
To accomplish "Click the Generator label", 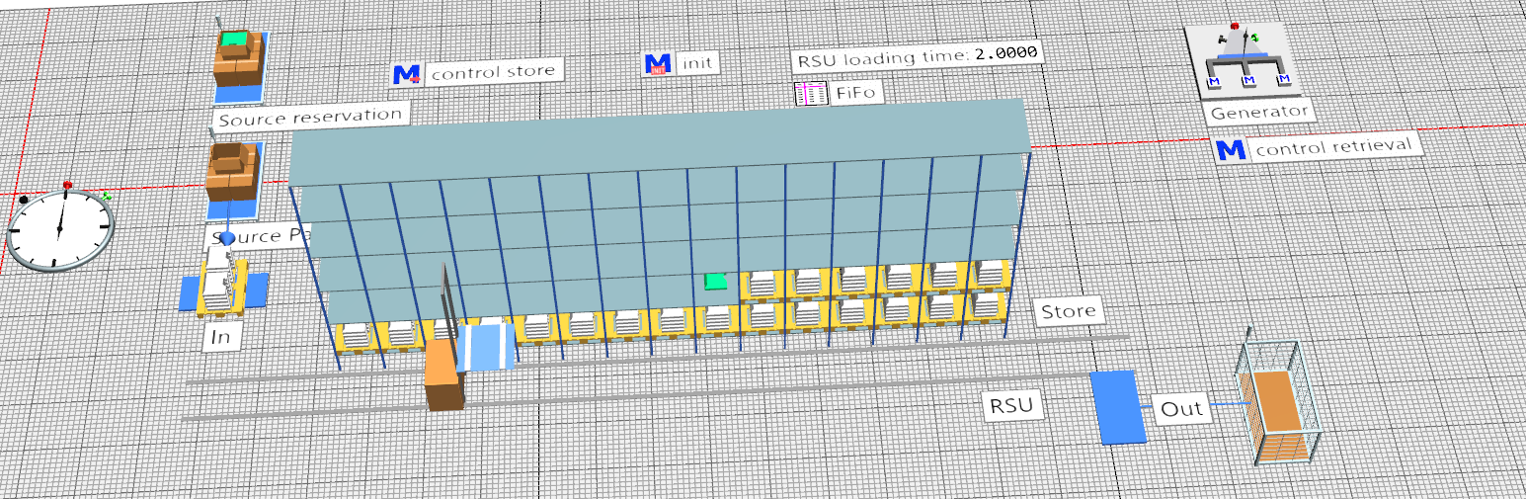I will [x=1258, y=112].
